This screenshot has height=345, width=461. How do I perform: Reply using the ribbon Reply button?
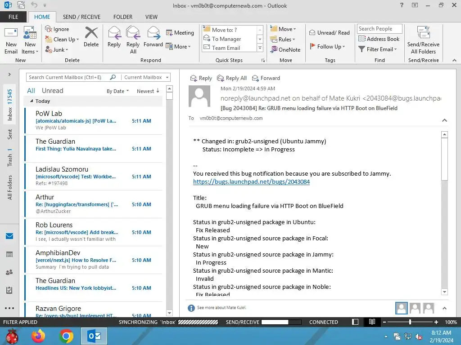114,37
